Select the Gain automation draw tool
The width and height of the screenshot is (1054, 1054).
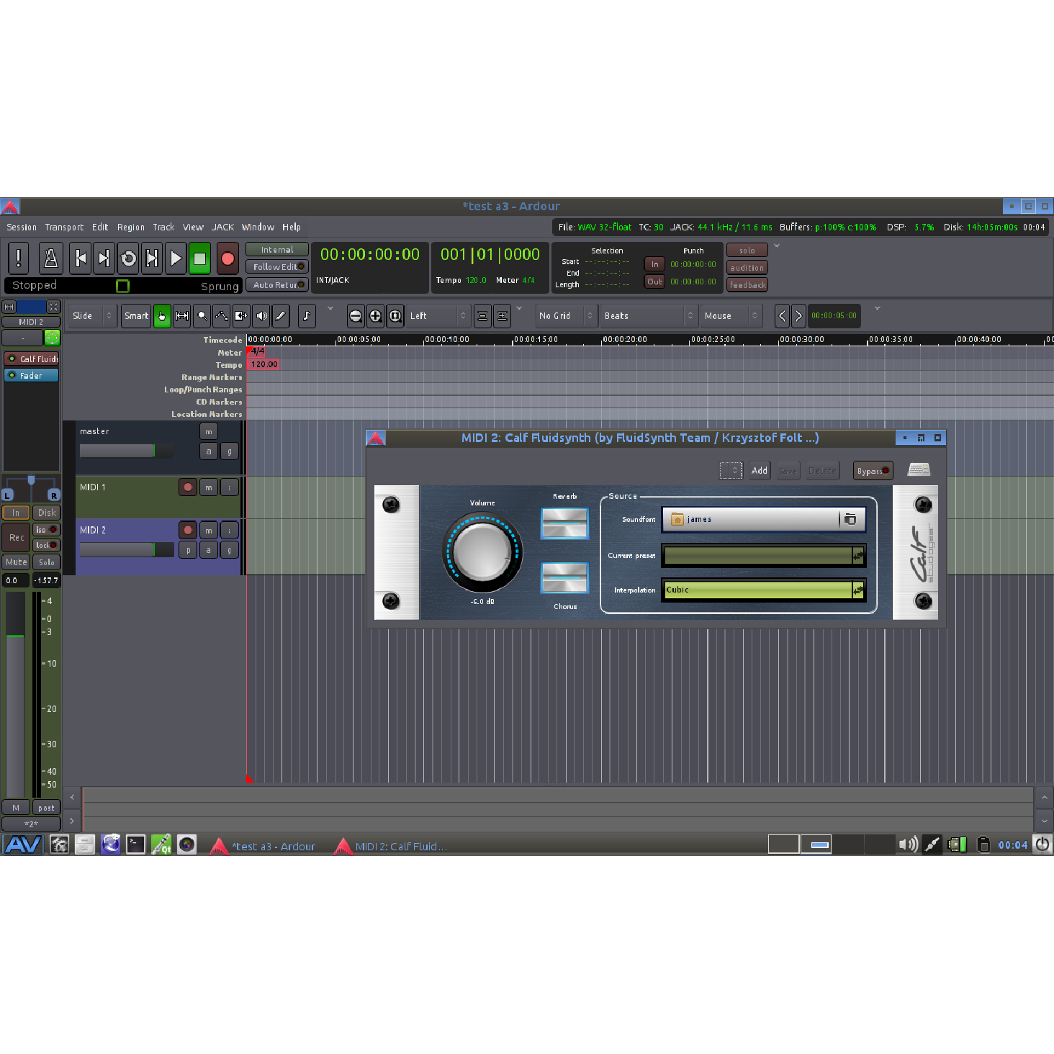click(x=222, y=315)
